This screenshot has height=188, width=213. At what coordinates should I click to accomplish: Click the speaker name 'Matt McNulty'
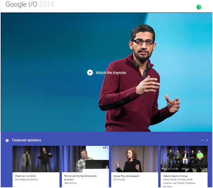pyautogui.click(x=70, y=183)
